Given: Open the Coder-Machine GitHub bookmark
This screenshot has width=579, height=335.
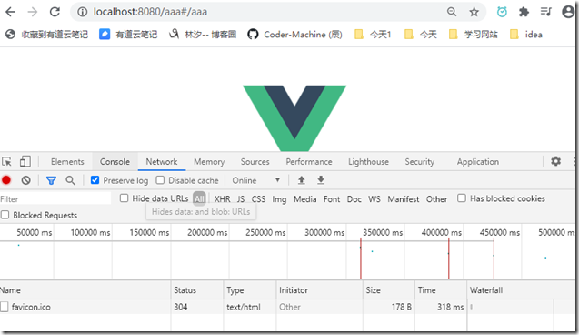Looking at the screenshot, I should [x=294, y=35].
